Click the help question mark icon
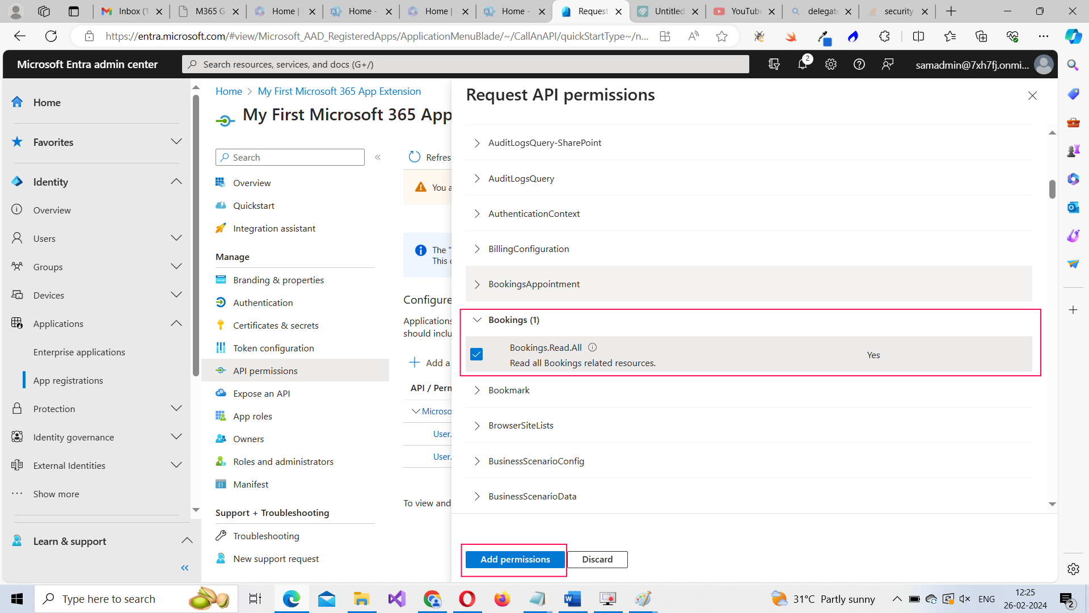The image size is (1089, 613). coord(859,64)
